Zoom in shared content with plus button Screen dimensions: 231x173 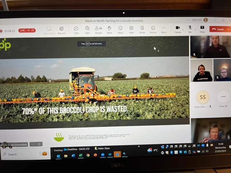click(x=39, y=144)
